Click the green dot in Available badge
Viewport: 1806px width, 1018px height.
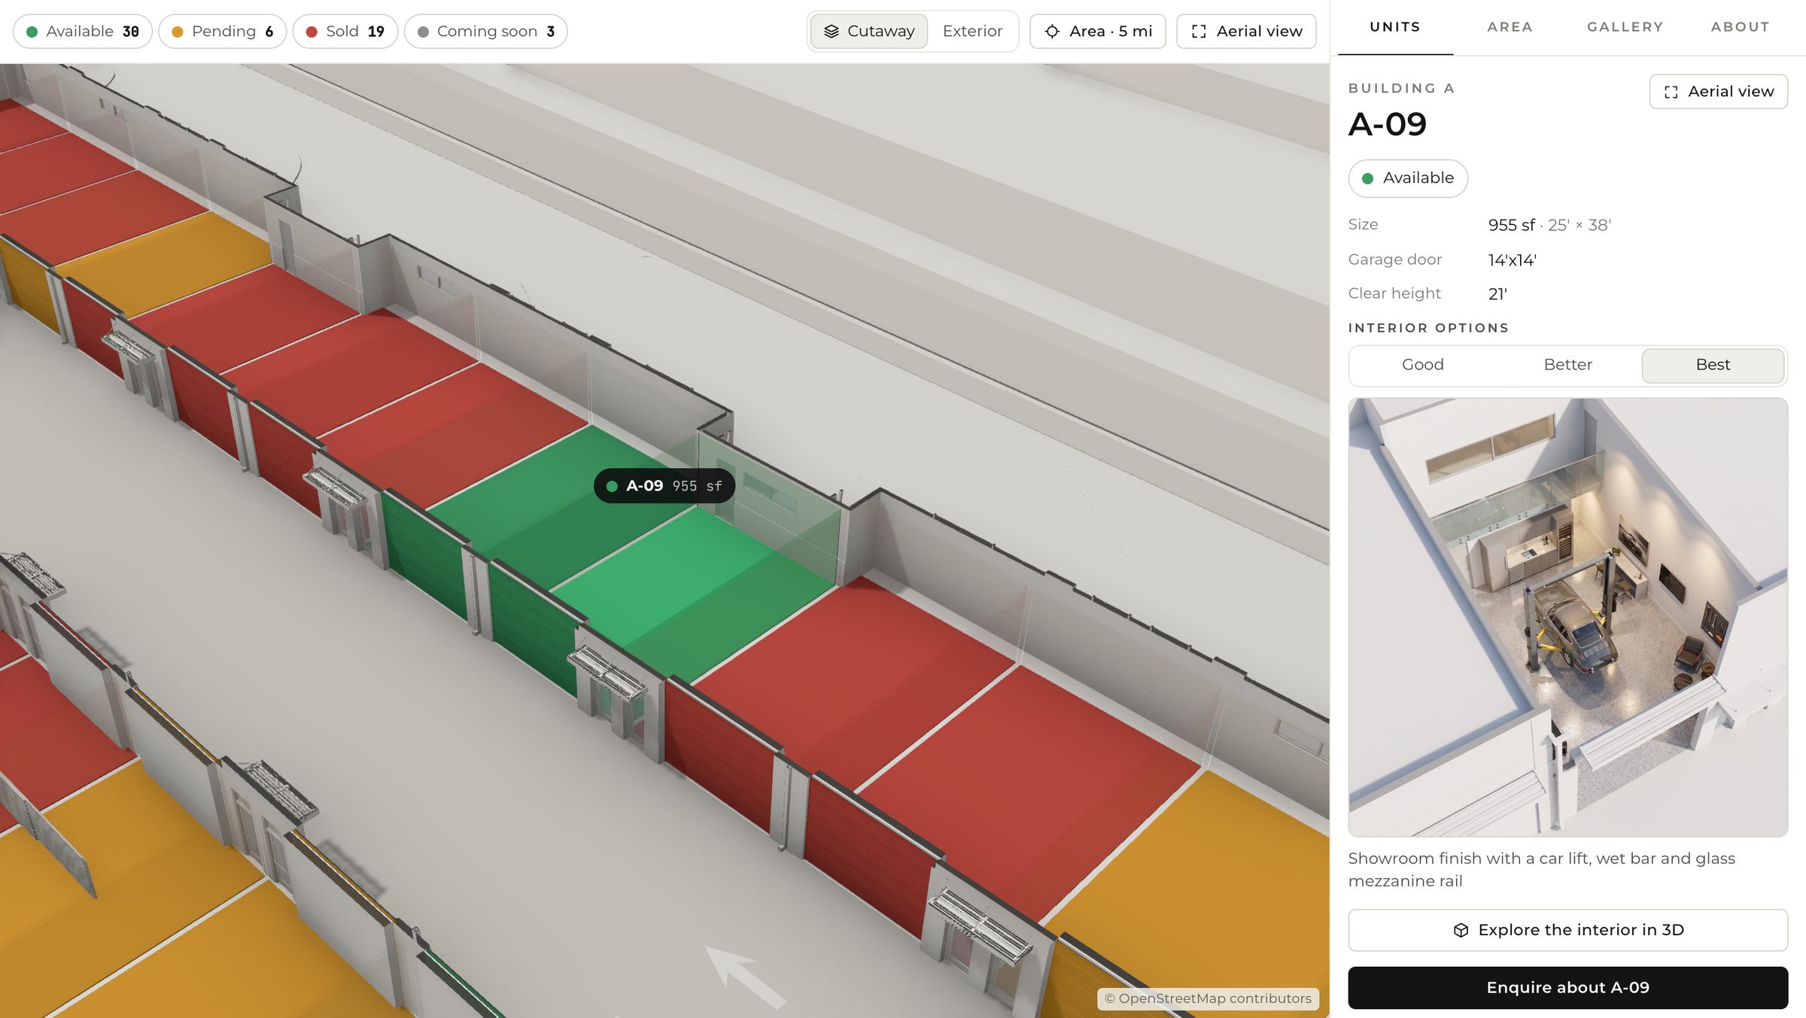pos(1367,178)
